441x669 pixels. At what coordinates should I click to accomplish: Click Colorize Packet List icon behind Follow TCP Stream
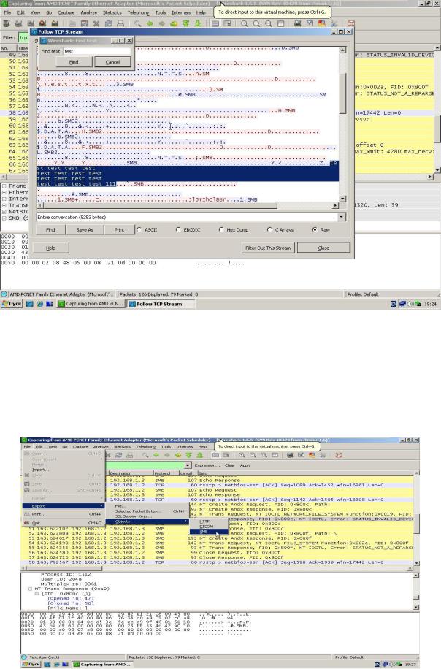click(215, 23)
